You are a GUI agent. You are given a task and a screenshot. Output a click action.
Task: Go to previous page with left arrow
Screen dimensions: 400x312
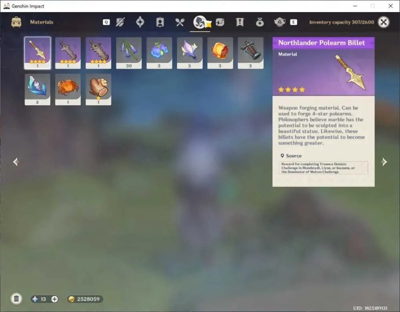[x=16, y=162]
